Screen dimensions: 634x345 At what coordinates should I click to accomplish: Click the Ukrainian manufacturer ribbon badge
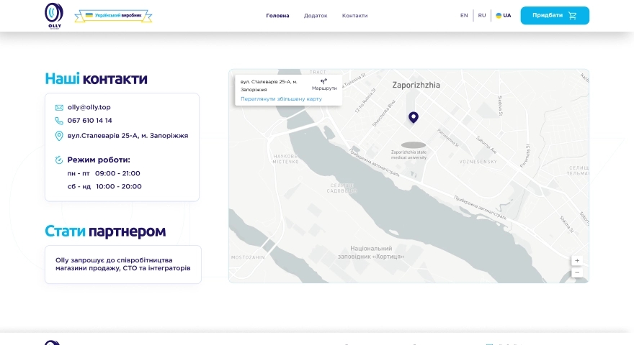pyautogui.click(x=113, y=16)
